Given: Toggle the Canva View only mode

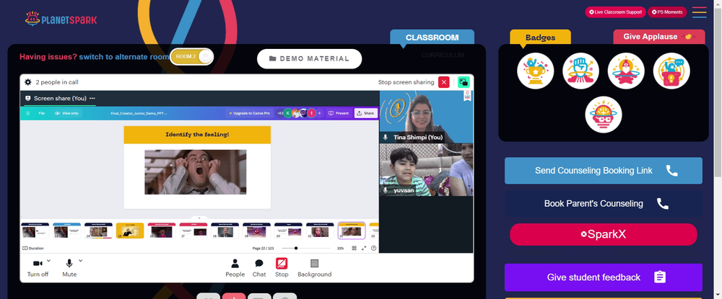Looking at the screenshot, I should [x=66, y=113].
